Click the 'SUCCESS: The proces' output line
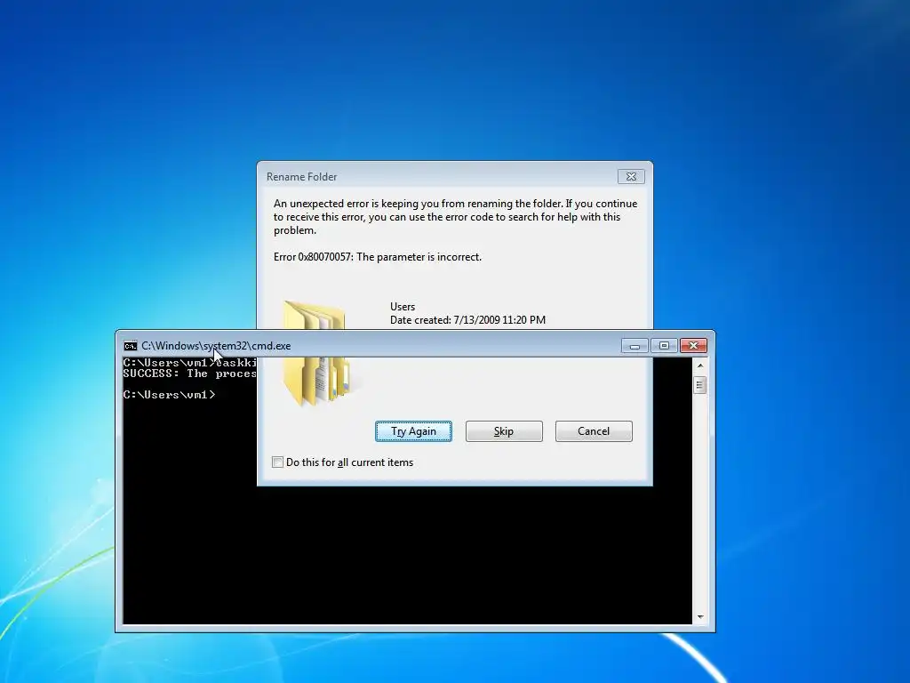 (189, 374)
